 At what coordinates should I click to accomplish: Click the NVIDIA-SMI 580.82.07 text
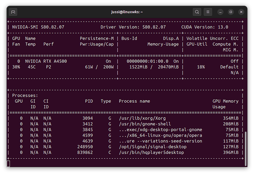(38, 27)
